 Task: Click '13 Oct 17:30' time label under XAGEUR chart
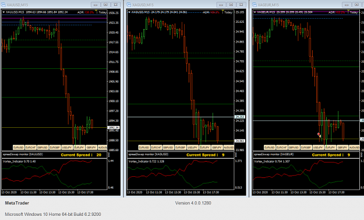point(337,193)
